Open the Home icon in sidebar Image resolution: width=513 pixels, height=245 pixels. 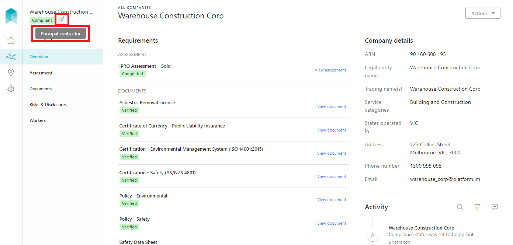[x=11, y=41]
